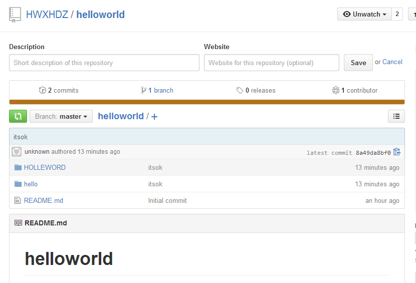Click the Description input field

(104, 63)
